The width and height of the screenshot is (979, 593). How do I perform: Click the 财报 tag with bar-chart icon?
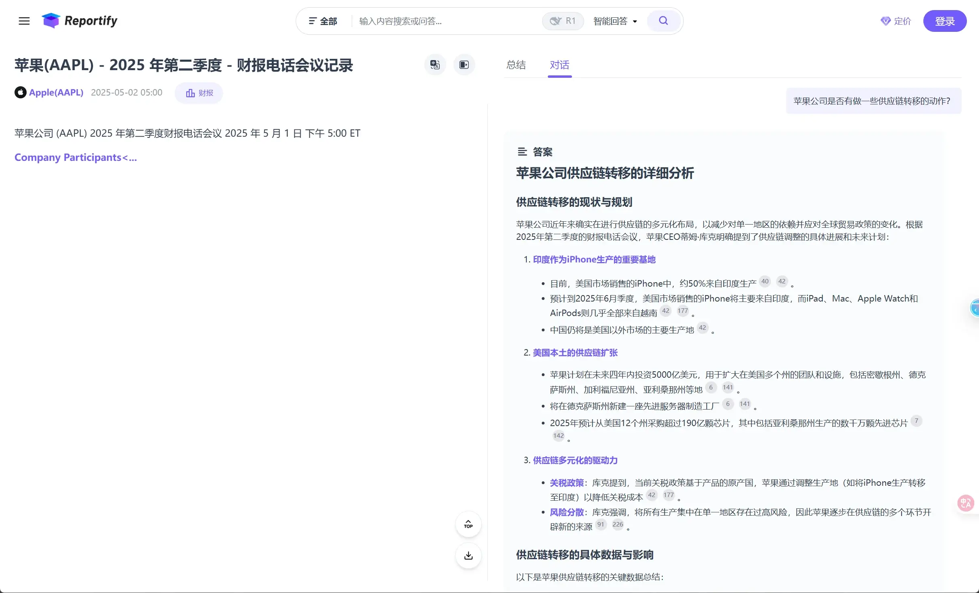coord(198,93)
